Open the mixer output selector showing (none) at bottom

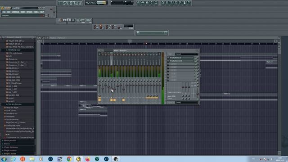point(187,102)
